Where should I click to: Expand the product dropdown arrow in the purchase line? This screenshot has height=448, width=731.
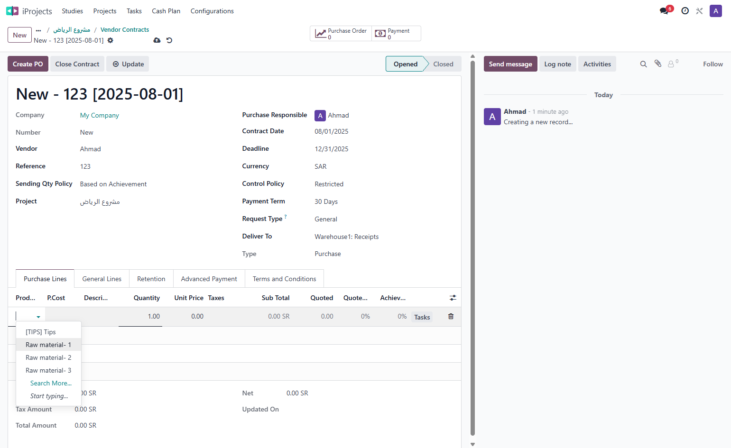(x=38, y=317)
